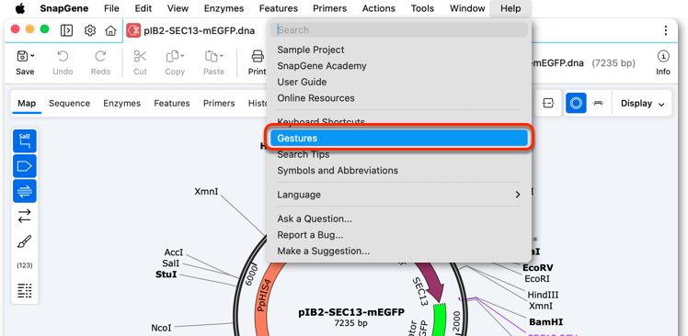The height and width of the screenshot is (336, 688).
Task: Click the Cut scissors icon
Action: (140, 56)
